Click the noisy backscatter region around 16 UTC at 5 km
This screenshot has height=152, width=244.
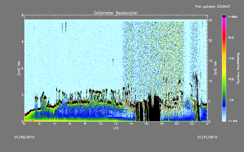pyautogui.click(x=146, y=55)
